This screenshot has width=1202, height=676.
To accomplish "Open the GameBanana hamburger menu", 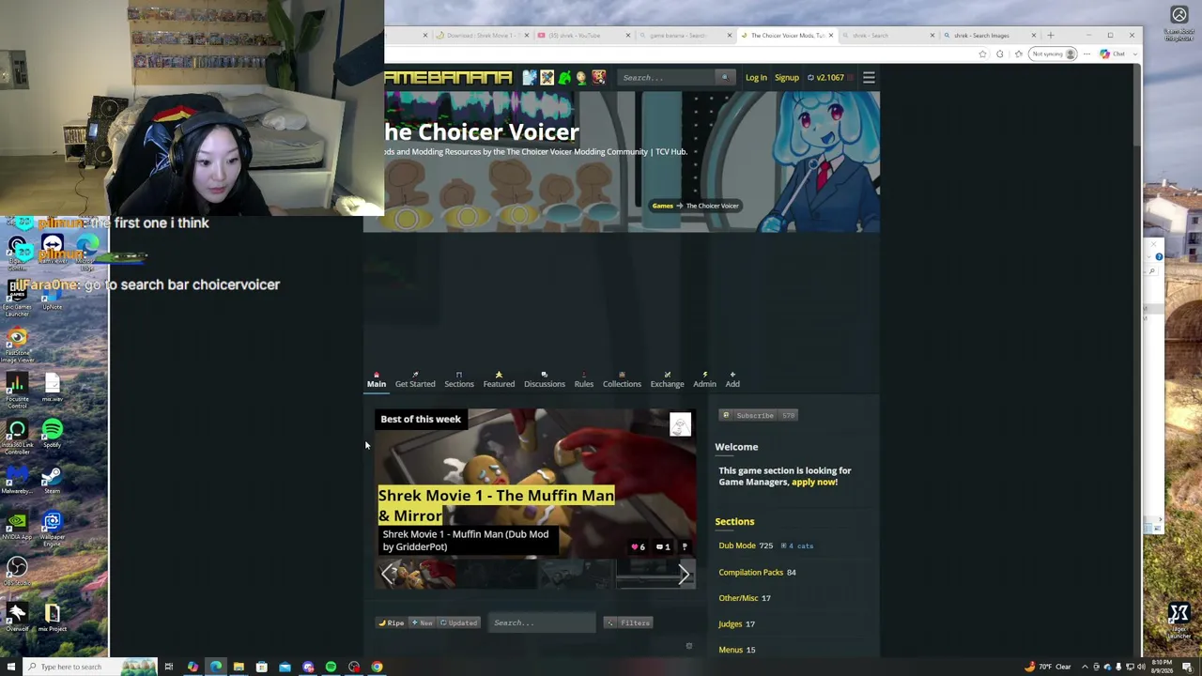I will tap(869, 77).
